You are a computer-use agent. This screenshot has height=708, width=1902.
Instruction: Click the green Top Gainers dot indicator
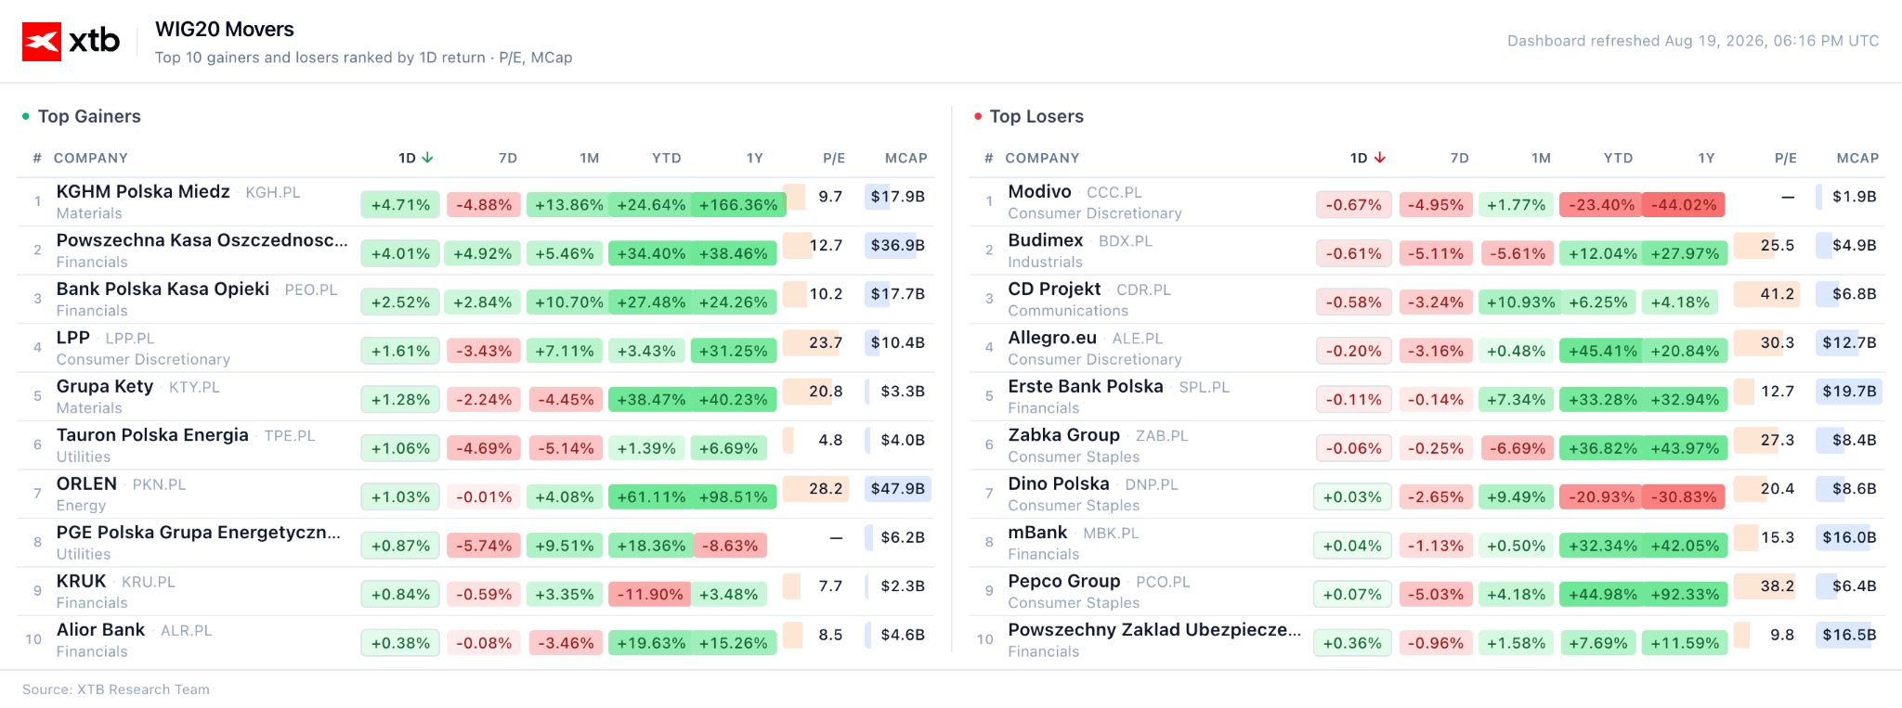[26, 116]
